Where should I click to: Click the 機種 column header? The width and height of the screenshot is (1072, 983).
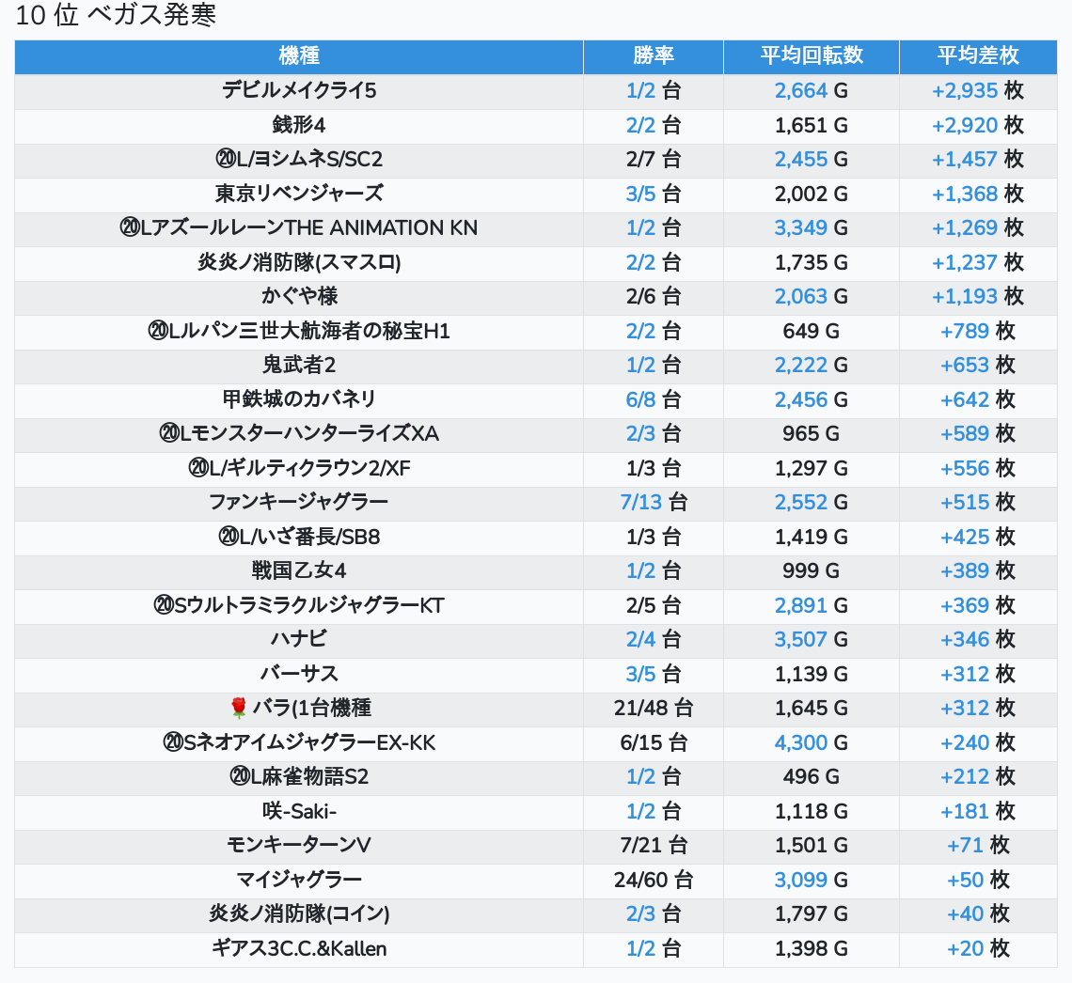coord(299,56)
